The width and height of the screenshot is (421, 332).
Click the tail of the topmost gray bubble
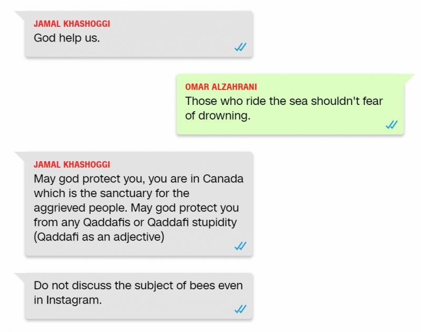(x=21, y=16)
